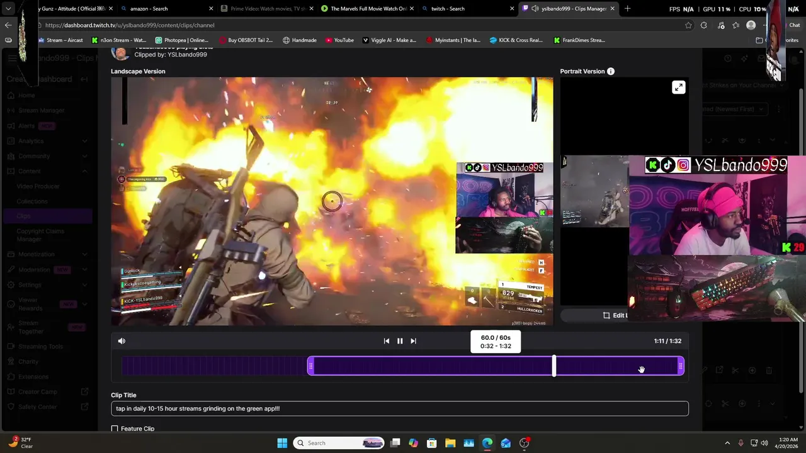
Task: Click the left trim handle on timeline
Action: tap(310, 366)
